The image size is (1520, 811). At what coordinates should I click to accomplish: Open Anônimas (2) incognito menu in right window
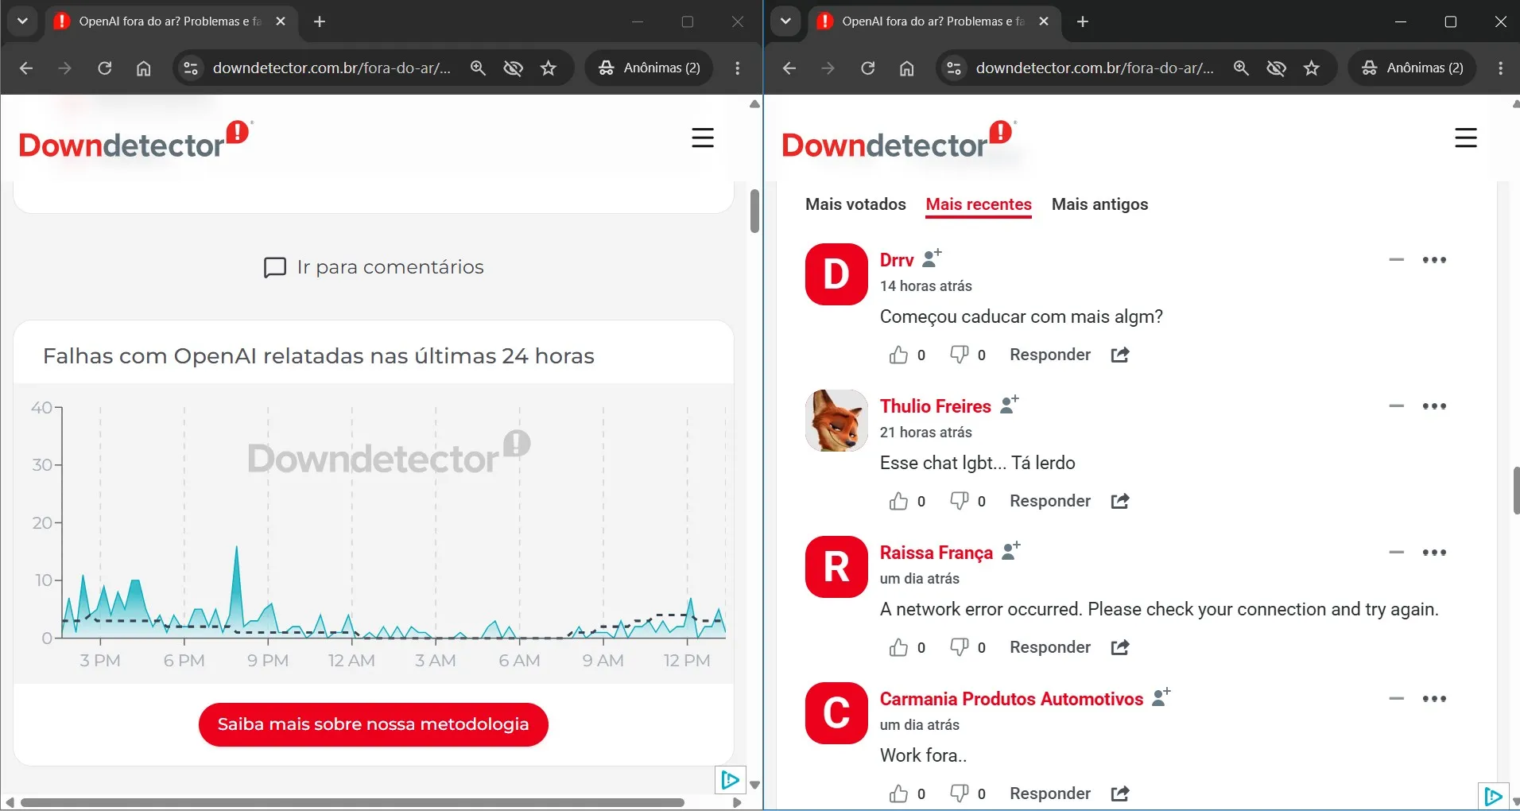pyautogui.click(x=1412, y=68)
